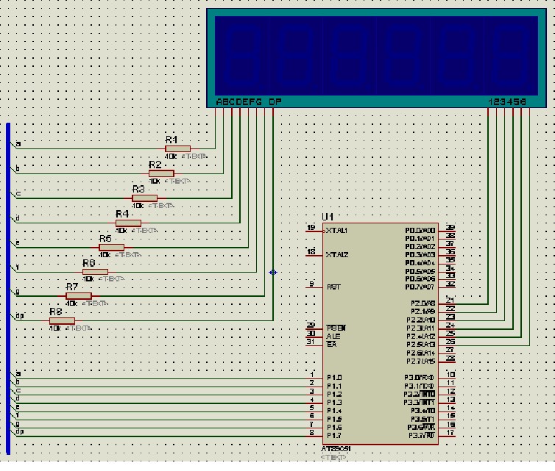
Task: Select the blue vertical bus line
Action: [x=9, y=288]
